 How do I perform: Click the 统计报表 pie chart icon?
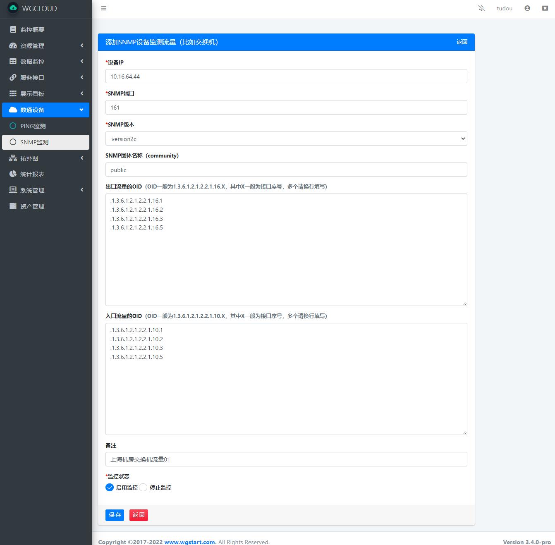tap(13, 174)
